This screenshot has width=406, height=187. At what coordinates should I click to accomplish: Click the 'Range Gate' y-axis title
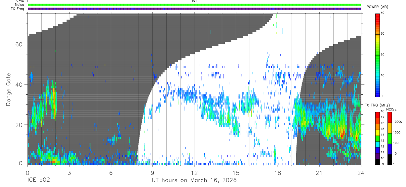pos(9,89)
